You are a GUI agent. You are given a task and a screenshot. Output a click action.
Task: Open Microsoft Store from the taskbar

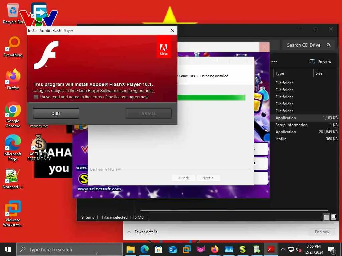tap(159, 249)
